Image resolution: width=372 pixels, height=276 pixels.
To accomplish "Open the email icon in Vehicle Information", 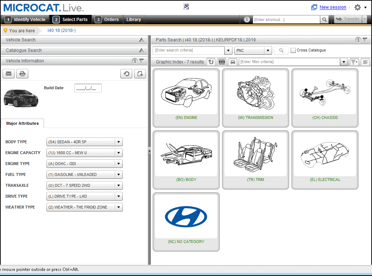I will [x=8, y=73].
